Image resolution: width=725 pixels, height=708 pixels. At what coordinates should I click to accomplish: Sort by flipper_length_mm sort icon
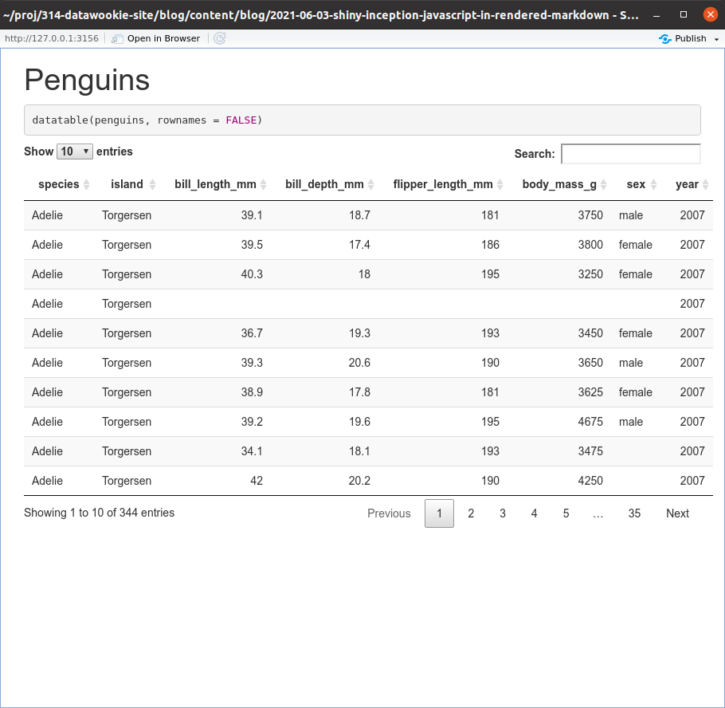500,185
